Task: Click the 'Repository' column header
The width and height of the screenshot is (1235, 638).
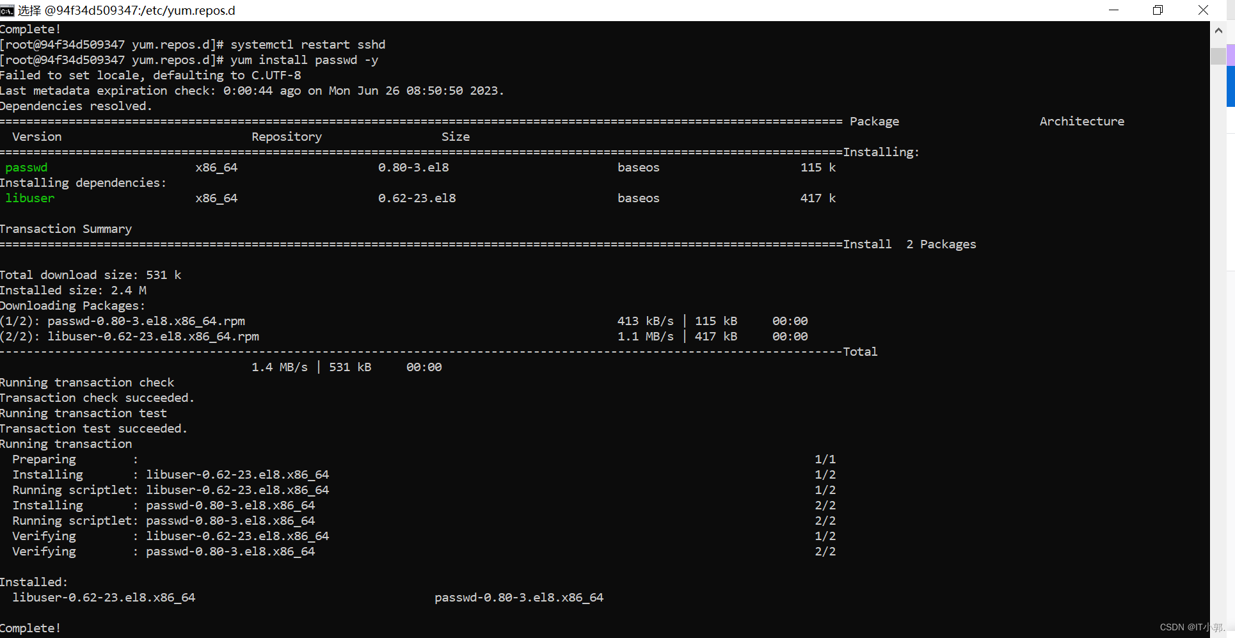Action: coord(287,136)
